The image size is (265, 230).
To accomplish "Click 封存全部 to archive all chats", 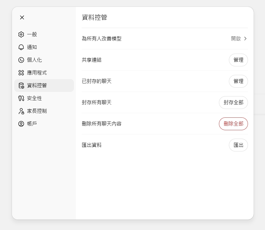I will (x=233, y=102).
